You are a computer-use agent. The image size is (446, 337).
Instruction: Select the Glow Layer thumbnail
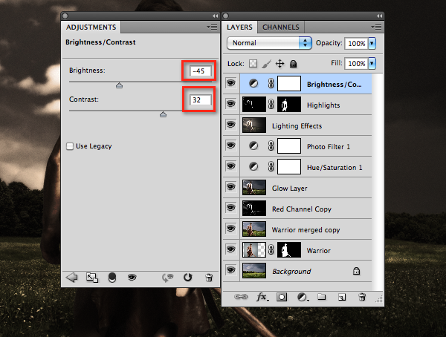(254, 187)
